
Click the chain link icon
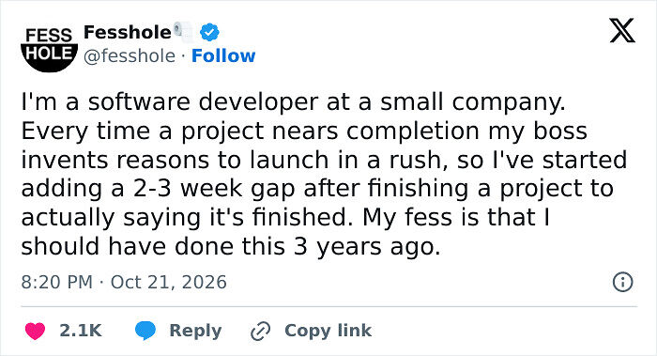(x=261, y=331)
